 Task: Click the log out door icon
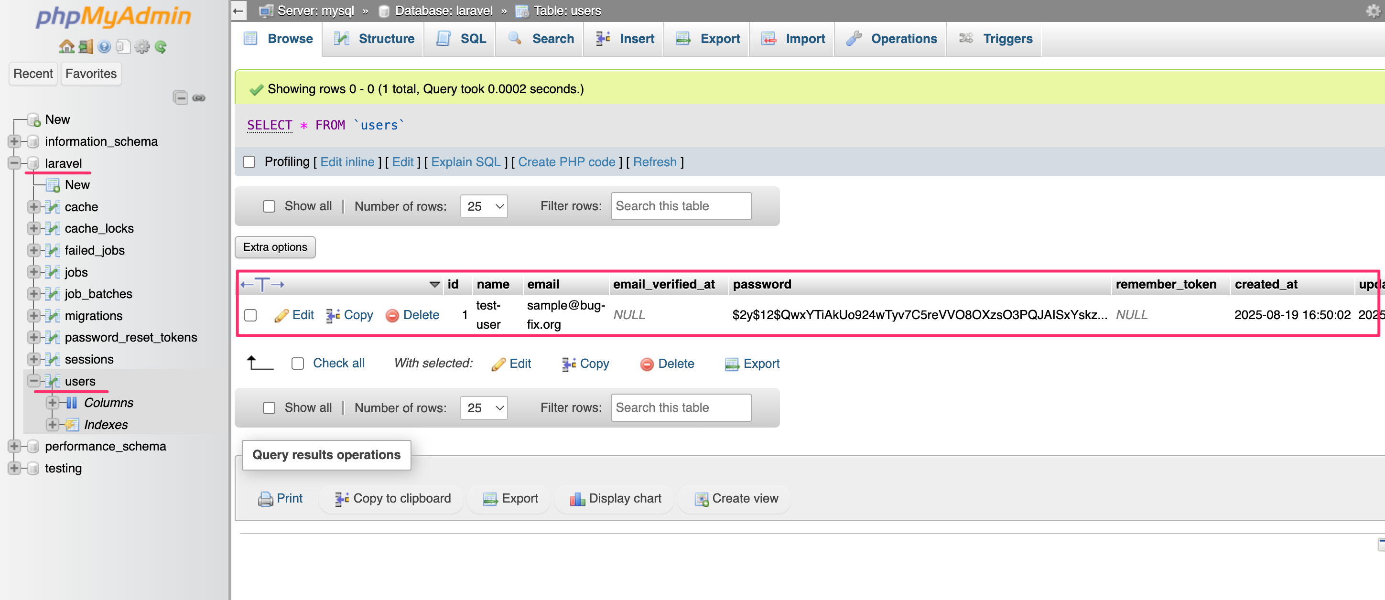click(x=86, y=47)
